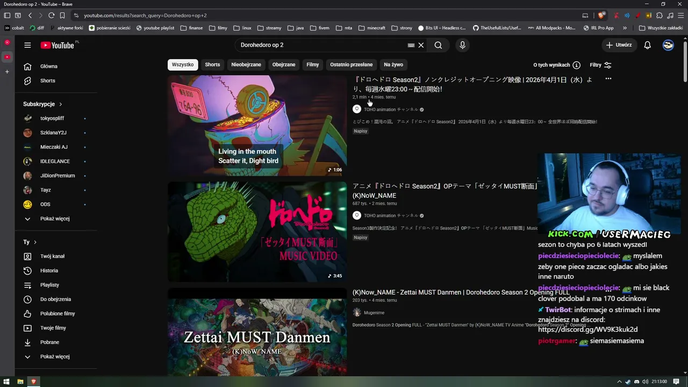Open the account avatar menu
The width and height of the screenshot is (688, 387).
668,45
